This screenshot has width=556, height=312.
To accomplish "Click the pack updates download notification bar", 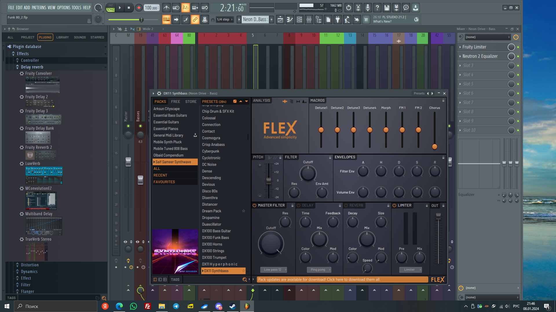I will pos(343,279).
